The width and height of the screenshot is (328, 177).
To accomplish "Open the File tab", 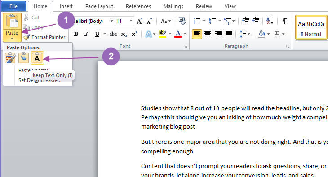I will [x=13, y=6].
